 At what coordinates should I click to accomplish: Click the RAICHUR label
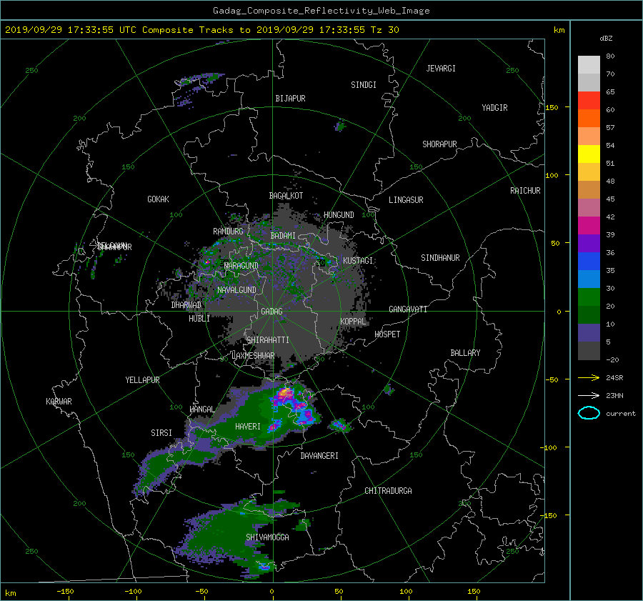pos(525,191)
